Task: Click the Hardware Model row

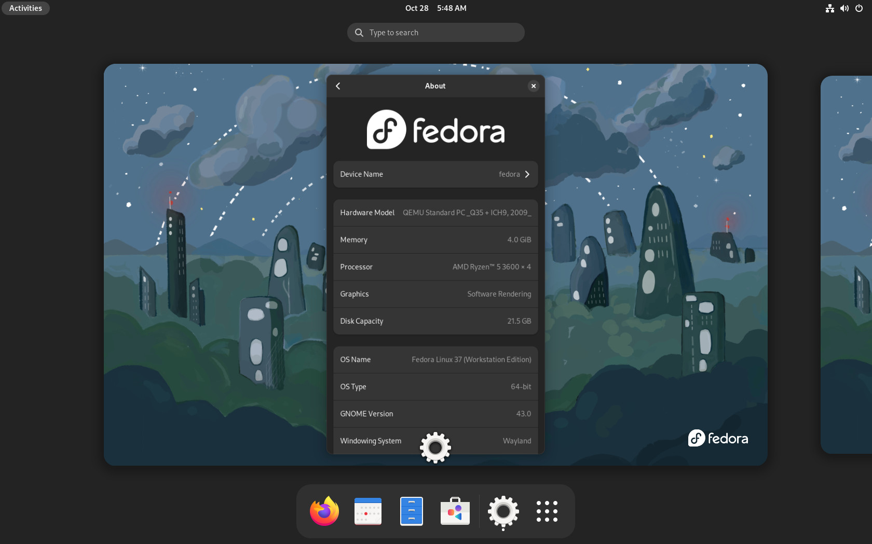Action: click(435, 213)
